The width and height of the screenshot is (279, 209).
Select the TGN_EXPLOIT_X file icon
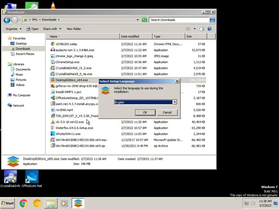tap(53, 116)
